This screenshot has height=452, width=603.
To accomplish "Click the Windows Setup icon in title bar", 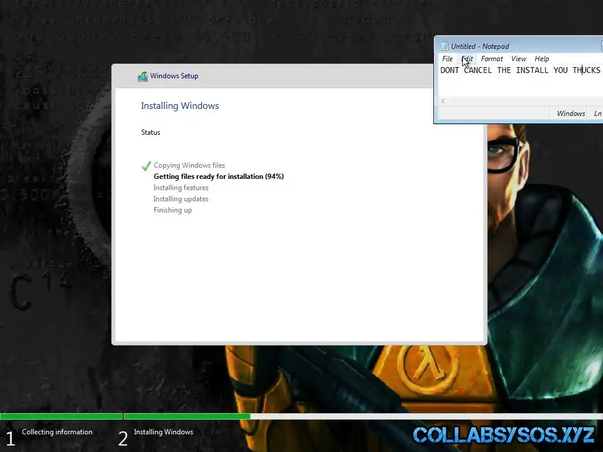I will (143, 76).
